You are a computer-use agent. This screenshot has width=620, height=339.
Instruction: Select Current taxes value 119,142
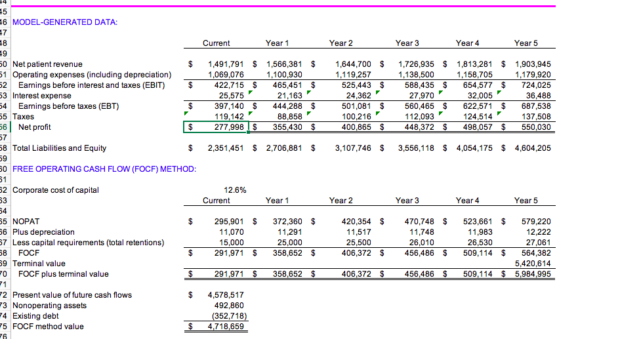click(229, 117)
